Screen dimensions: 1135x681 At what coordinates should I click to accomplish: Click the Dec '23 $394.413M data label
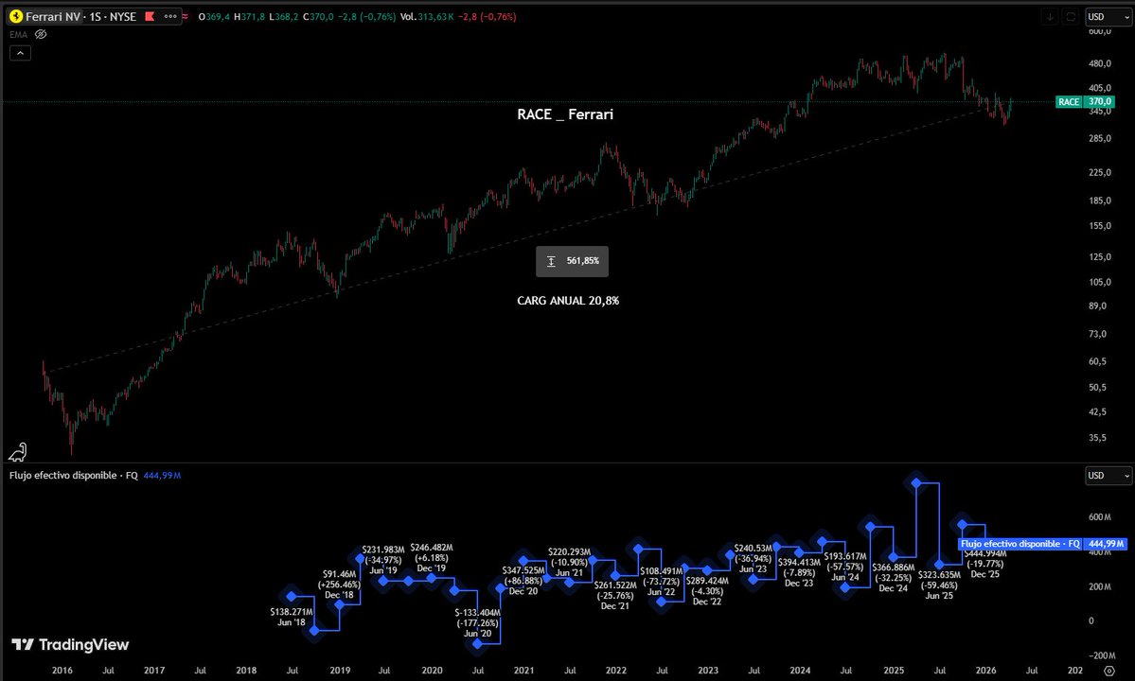pos(799,572)
